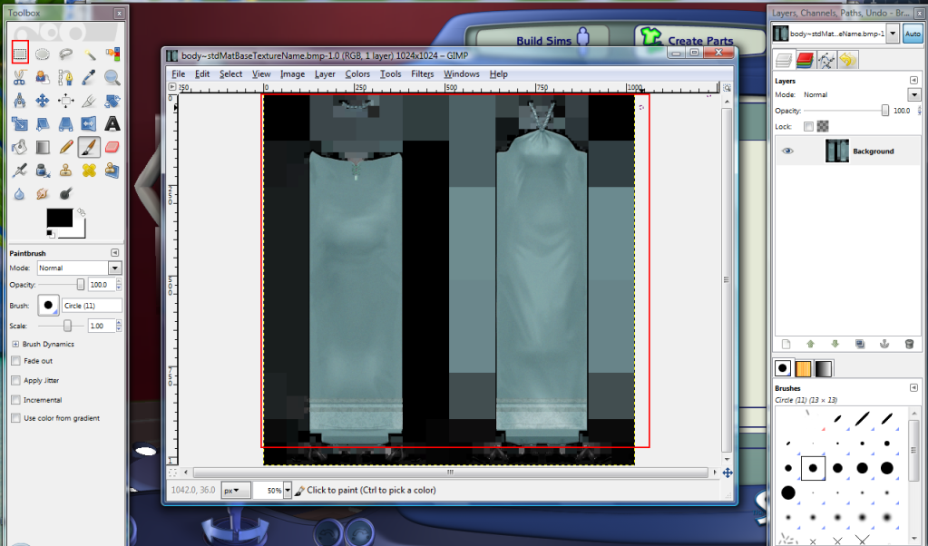Select the Text tool
928x546 pixels.
pos(112,123)
